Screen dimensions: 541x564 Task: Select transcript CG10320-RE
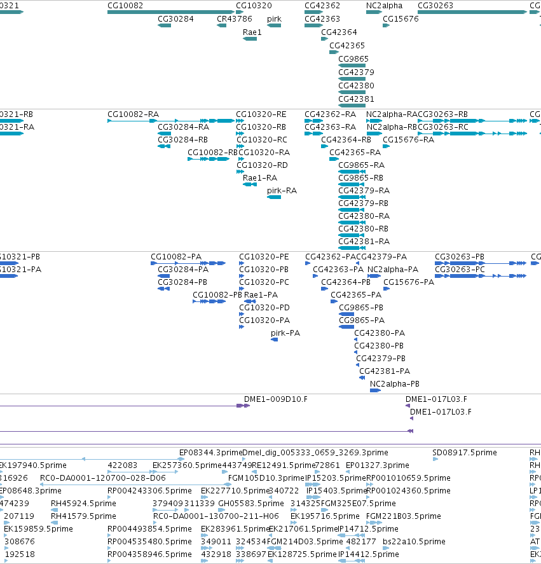coord(261,114)
